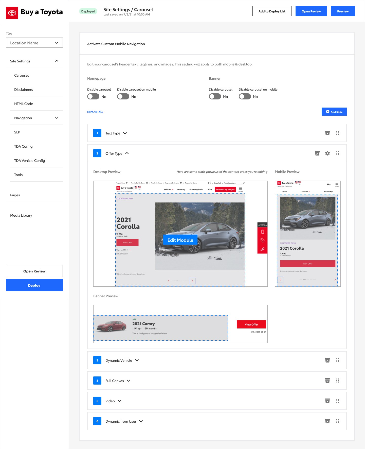This screenshot has height=449, width=365.
Task: Toggle Banner Disable carousel switch
Action: 215,97
